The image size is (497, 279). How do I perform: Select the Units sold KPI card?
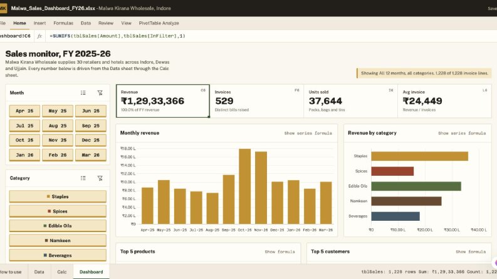[x=350, y=101]
